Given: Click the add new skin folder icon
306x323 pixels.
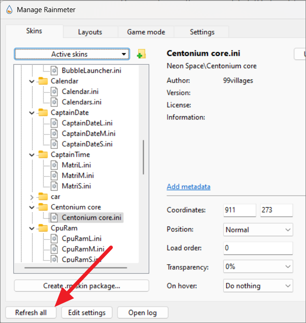Looking at the screenshot, I should (141, 54).
